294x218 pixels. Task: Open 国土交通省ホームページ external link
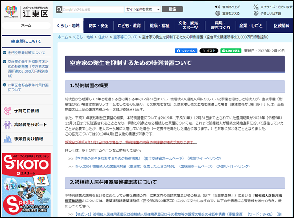pyautogui.click(x=148, y=159)
